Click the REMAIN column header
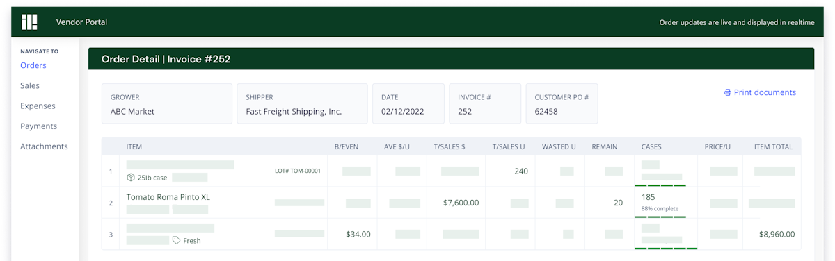 tap(605, 147)
